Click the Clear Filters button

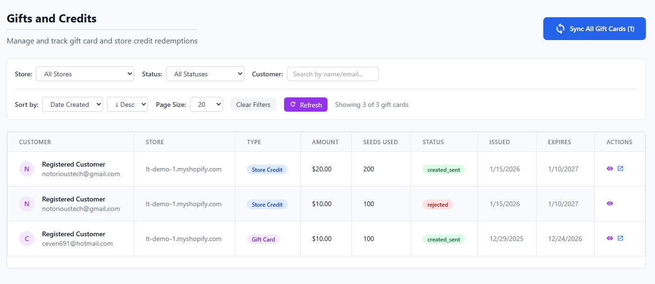(x=253, y=105)
